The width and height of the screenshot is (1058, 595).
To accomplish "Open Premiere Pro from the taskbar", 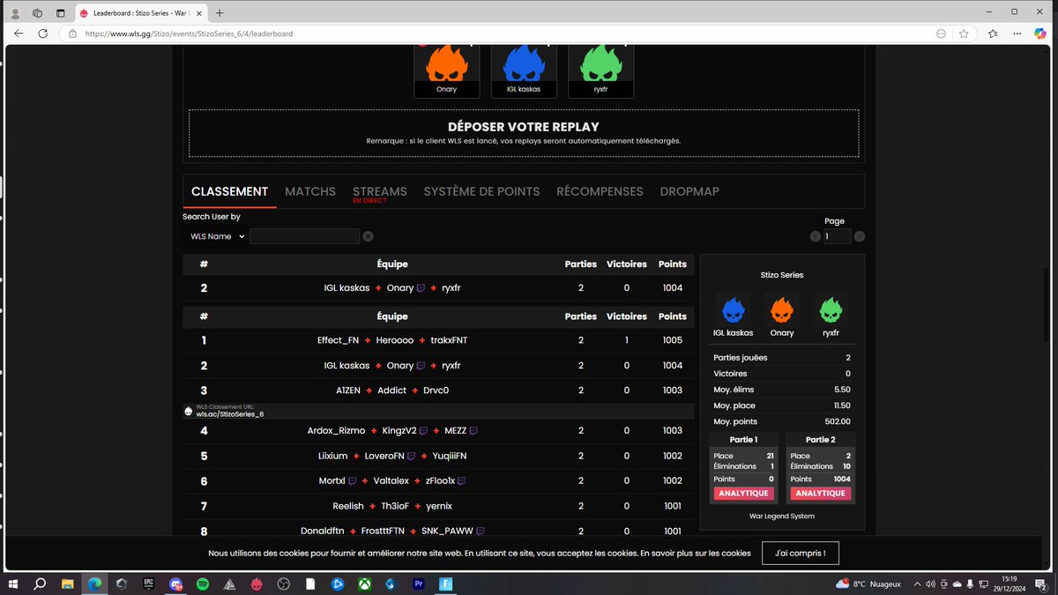I will (418, 584).
